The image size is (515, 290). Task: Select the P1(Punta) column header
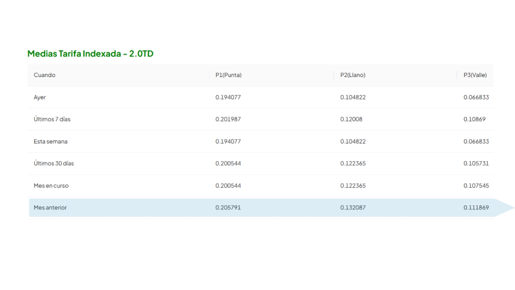228,75
